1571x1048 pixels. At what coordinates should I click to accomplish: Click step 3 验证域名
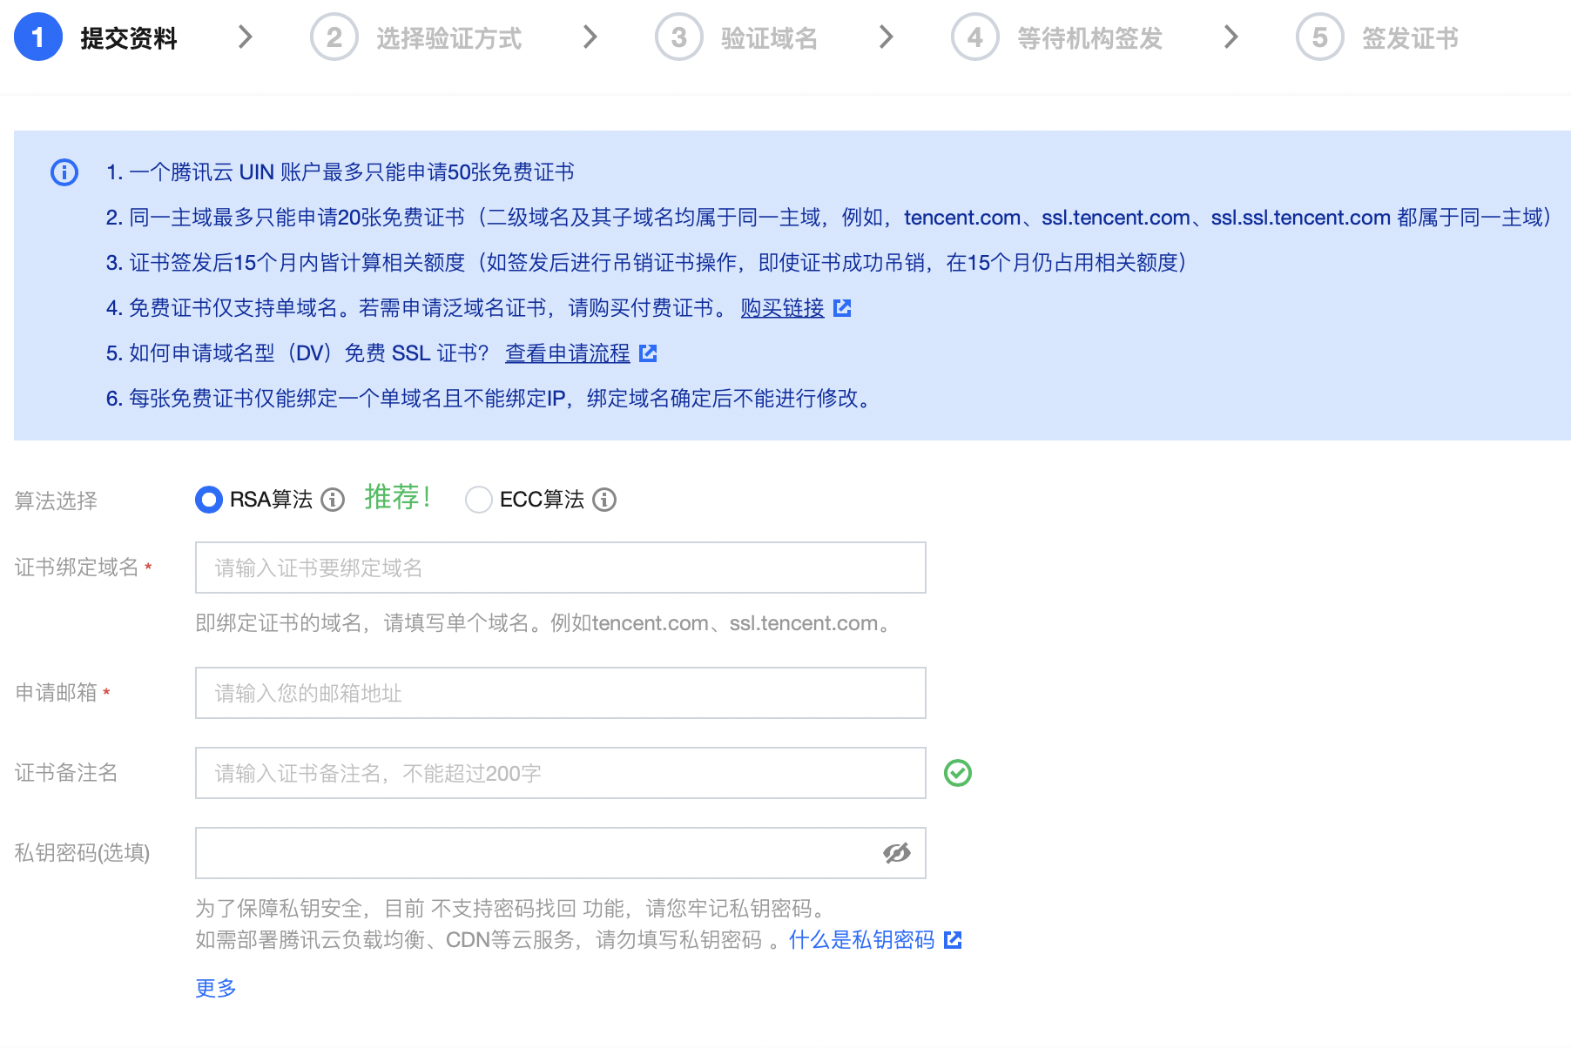737,37
